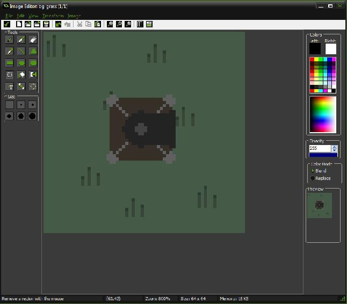Open the Edit menu
The height and width of the screenshot is (304, 347).
20,16
